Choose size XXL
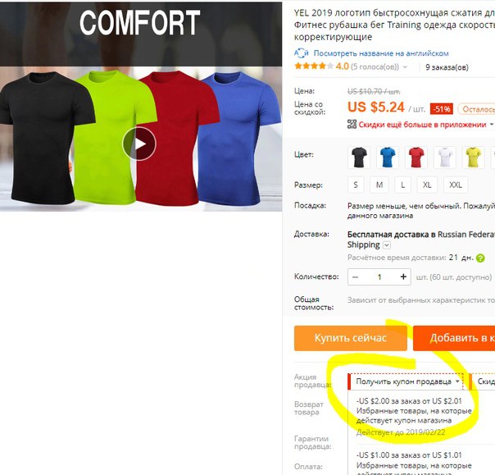This screenshot has width=495, height=475. pyautogui.click(x=456, y=185)
